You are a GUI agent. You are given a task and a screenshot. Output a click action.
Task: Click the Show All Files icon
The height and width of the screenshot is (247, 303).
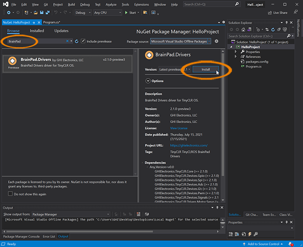pyautogui.click(x=285, y=30)
